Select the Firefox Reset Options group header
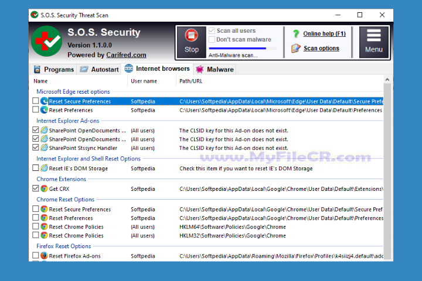422x281 pixels. pyautogui.click(x=64, y=246)
